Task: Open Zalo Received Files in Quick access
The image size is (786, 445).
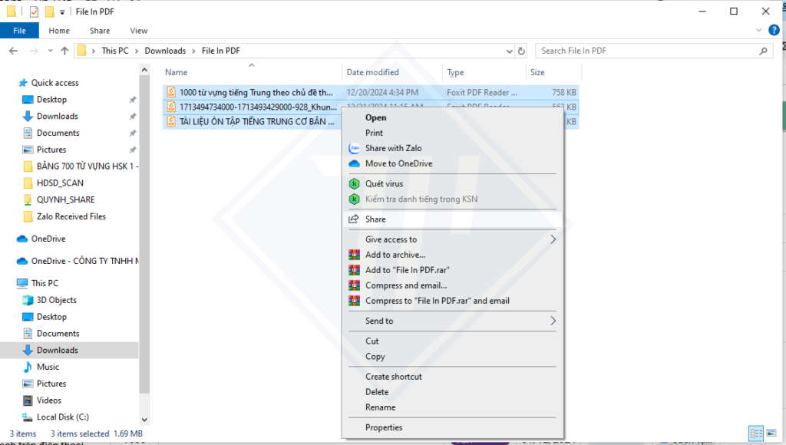Action: coord(71,216)
